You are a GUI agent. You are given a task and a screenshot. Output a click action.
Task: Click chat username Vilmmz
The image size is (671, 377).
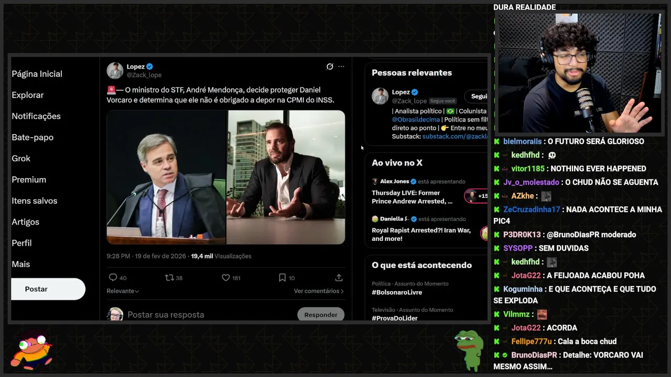pos(516,314)
